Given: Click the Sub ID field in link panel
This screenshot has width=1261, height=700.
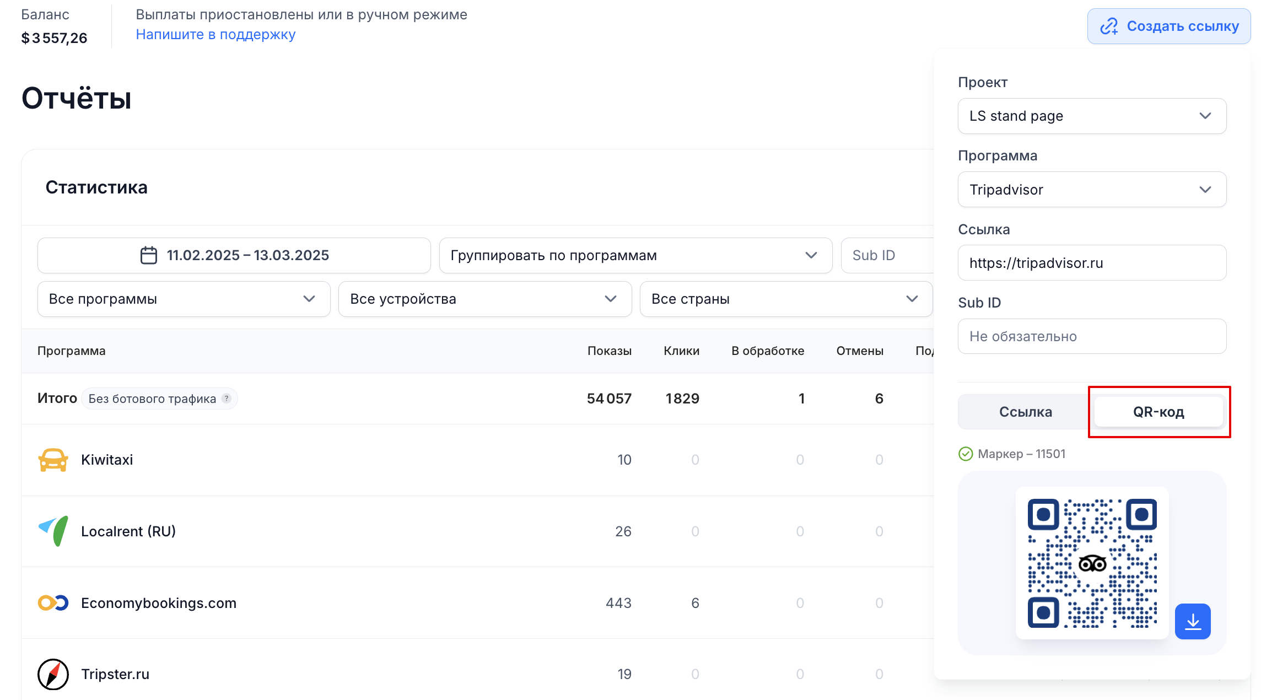Looking at the screenshot, I should pos(1092,336).
